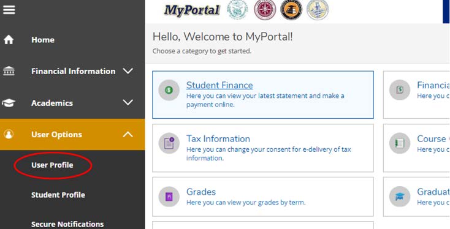Screen dimensions: 450x229
Task: Click the MyPortal logo
Action: 192,10
